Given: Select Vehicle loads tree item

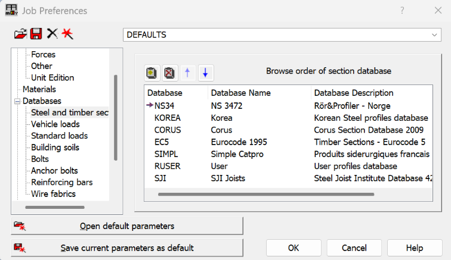Looking at the screenshot, I should point(55,124).
